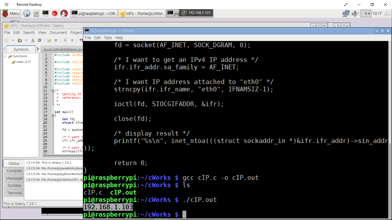Launch terminal from panel monitor icon
Viewport: 392px width, 220px height.
[x=45, y=13]
